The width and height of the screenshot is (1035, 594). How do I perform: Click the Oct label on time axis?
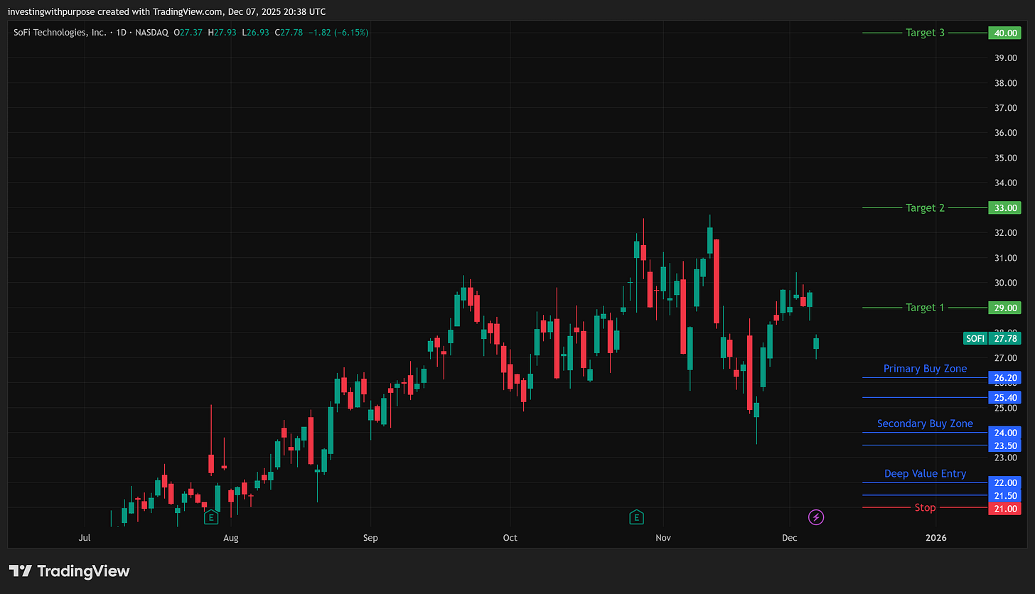(x=509, y=538)
